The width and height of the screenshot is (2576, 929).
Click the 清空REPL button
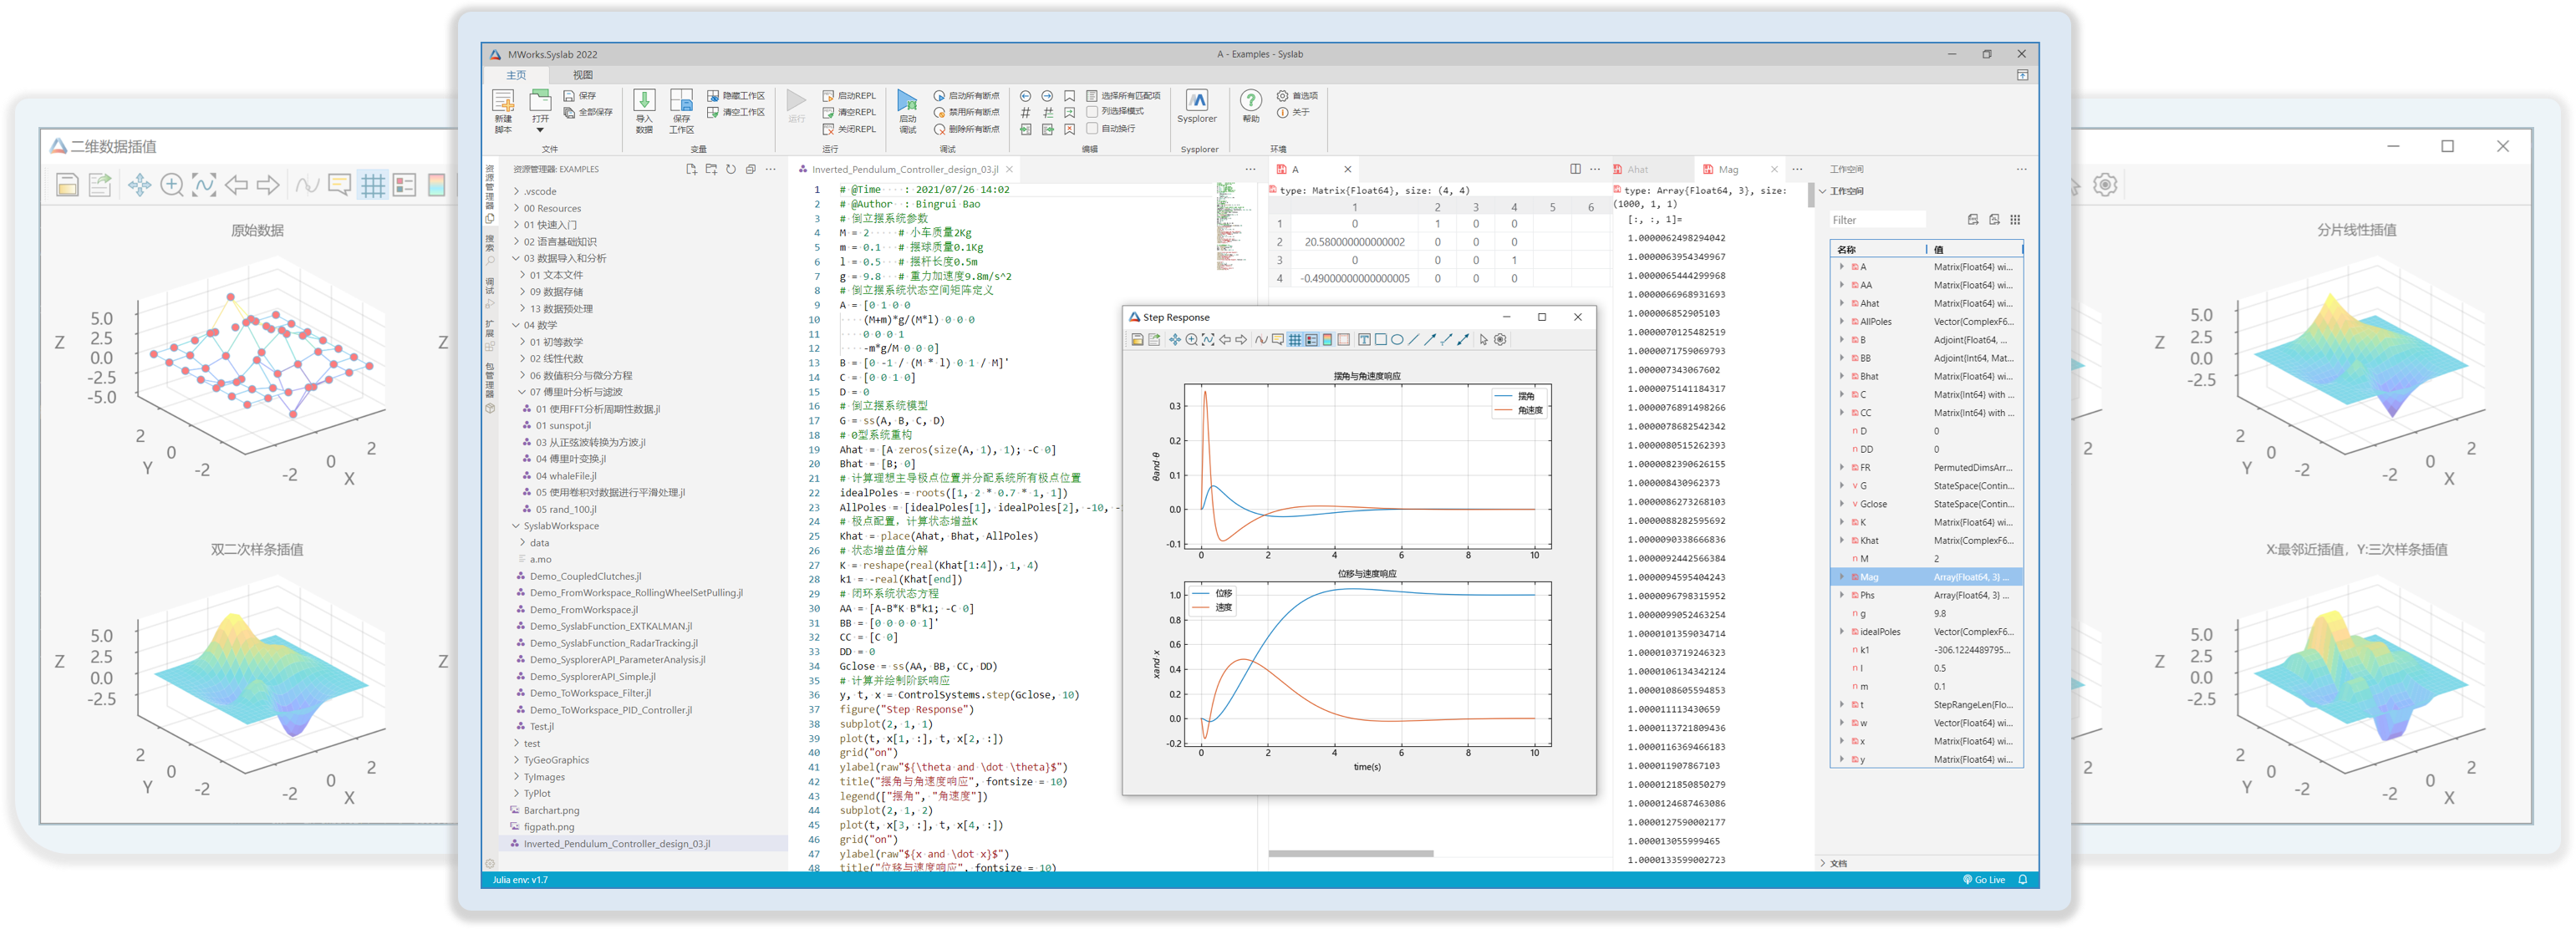point(849,112)
